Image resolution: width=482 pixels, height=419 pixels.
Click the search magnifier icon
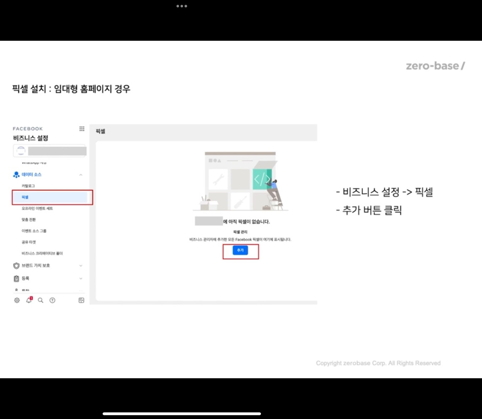[x=40, y=300]
